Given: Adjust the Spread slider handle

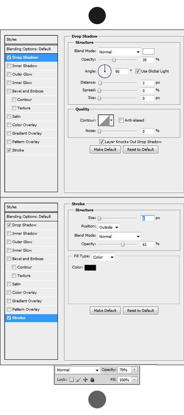Looking at the screenshot, I should point(99,90).
